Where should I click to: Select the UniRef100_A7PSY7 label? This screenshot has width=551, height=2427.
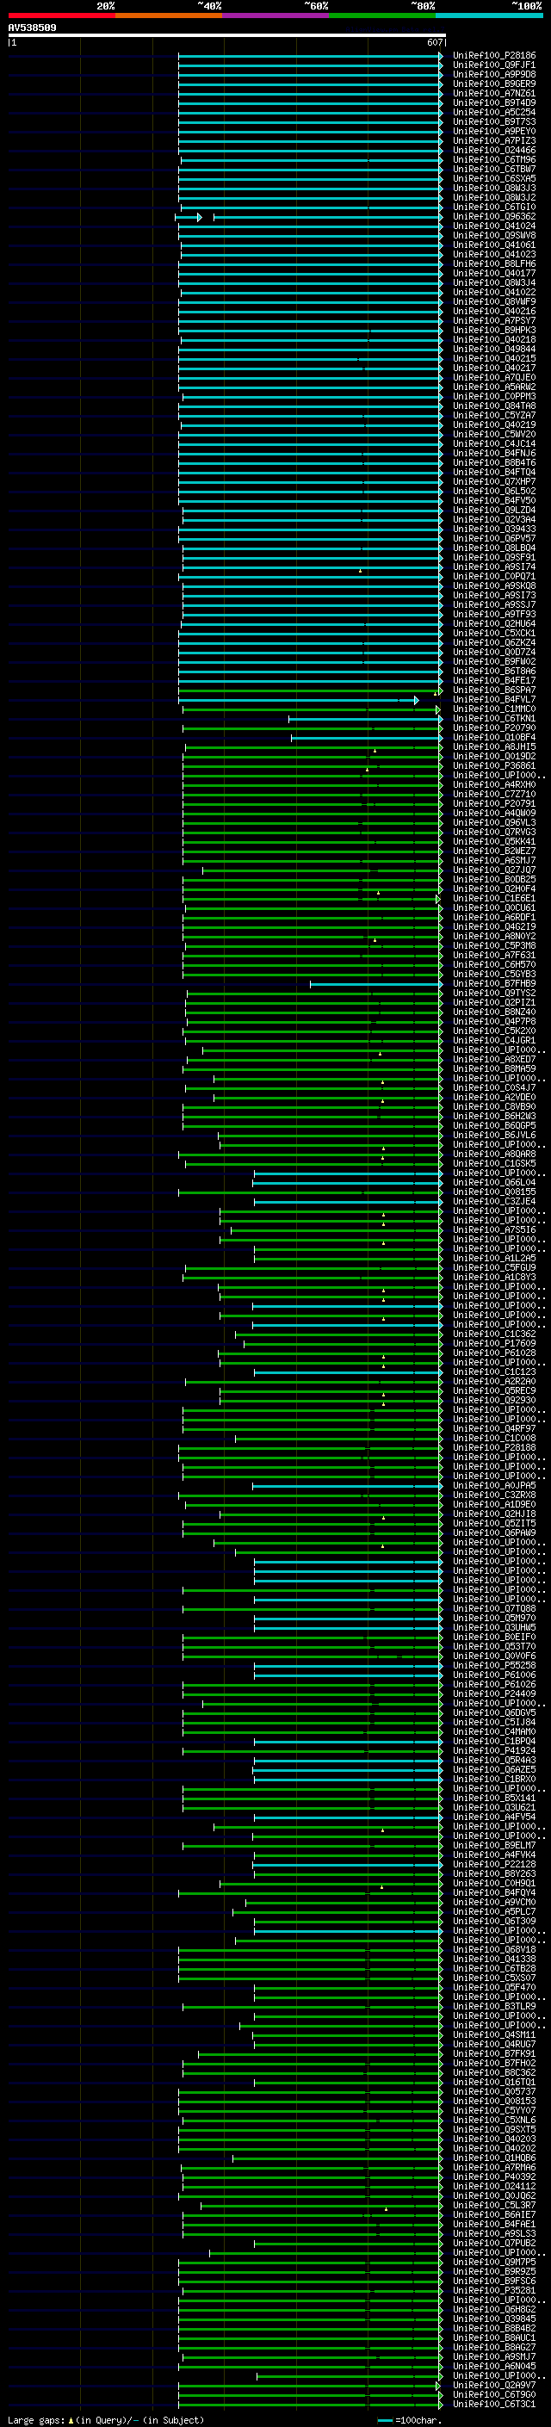pos(494,320)
